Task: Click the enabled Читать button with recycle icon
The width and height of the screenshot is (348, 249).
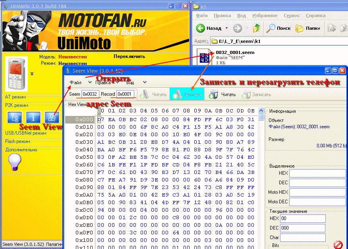Action: coord(222,95)
